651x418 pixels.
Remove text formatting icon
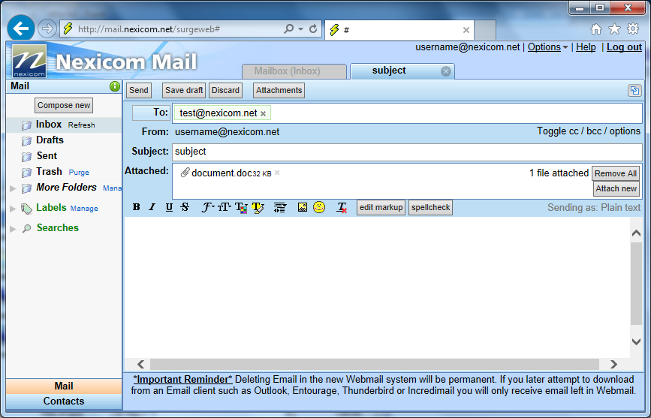pyautogui.click(x=342, y=208)
